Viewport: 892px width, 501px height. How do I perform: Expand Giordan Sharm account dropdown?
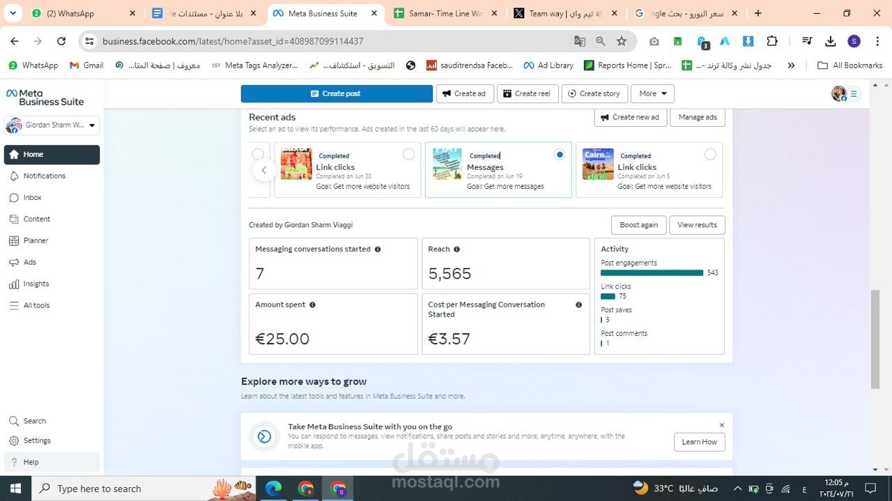click(52, 125)
